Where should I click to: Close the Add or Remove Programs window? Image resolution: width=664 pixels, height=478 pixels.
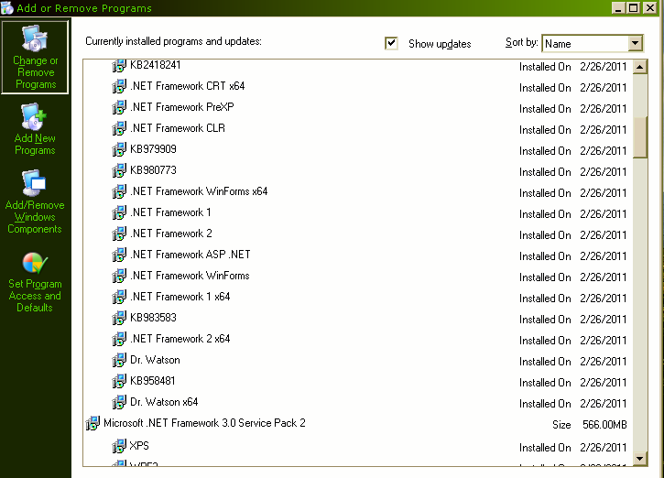pyautogui.click(x=650, y=8)
